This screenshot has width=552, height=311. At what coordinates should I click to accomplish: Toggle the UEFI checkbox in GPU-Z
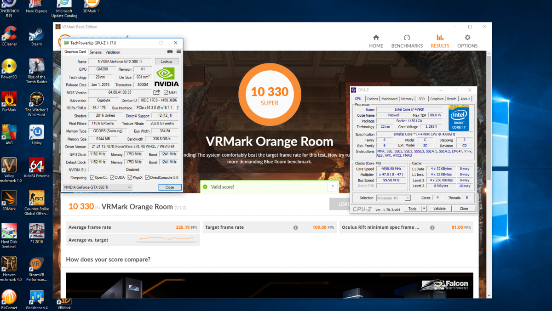pyautogui.click(x=166, y=92)
